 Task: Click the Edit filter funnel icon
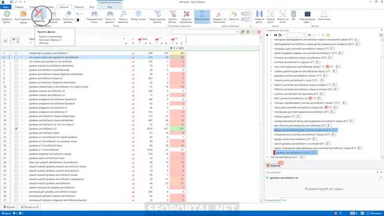(157, 14)
